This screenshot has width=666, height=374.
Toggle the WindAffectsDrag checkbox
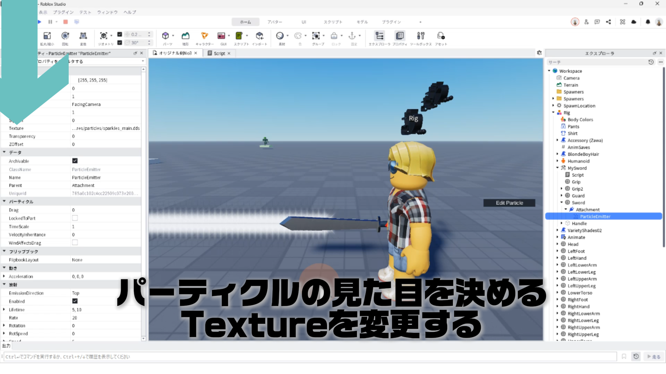tap(75, 243)
